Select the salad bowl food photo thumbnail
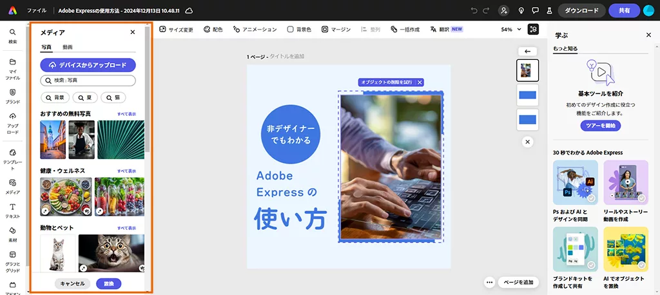This screenshot has width=660, height=295. point(66,196)
